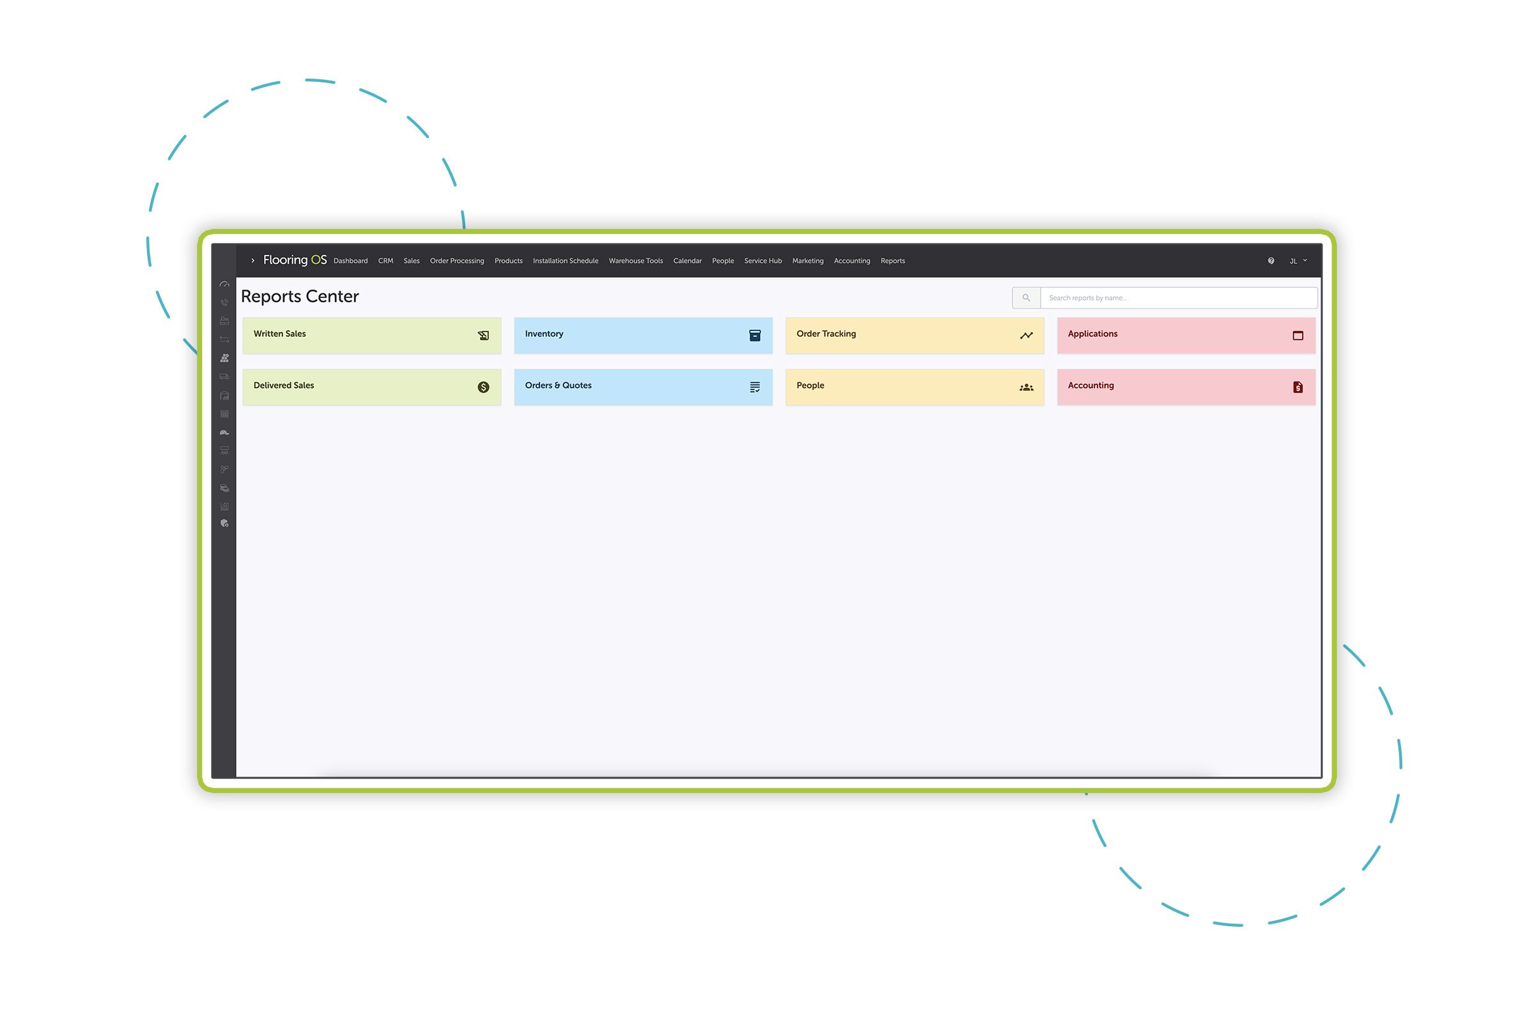Click the shield icon at sidebar bottom

(x=224, y=523)
